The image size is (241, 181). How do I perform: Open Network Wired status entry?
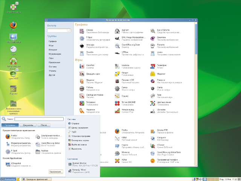pos(79,171)
